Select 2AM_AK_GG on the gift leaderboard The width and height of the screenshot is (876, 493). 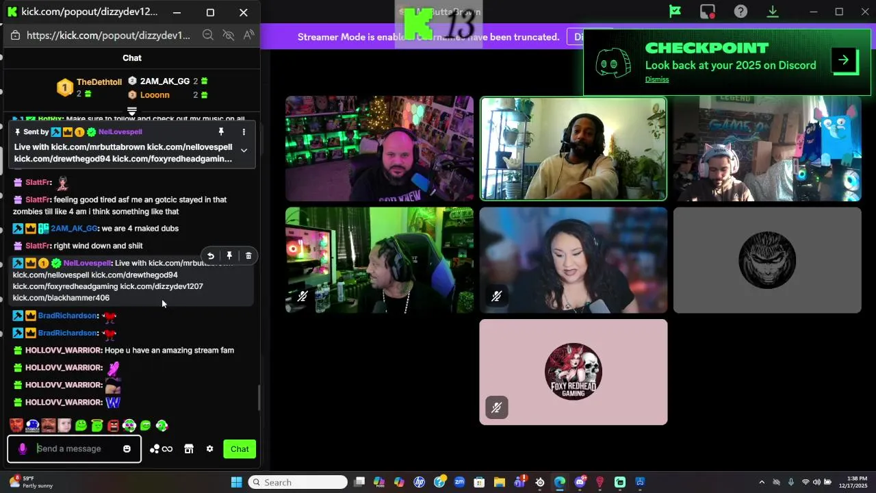165,81
